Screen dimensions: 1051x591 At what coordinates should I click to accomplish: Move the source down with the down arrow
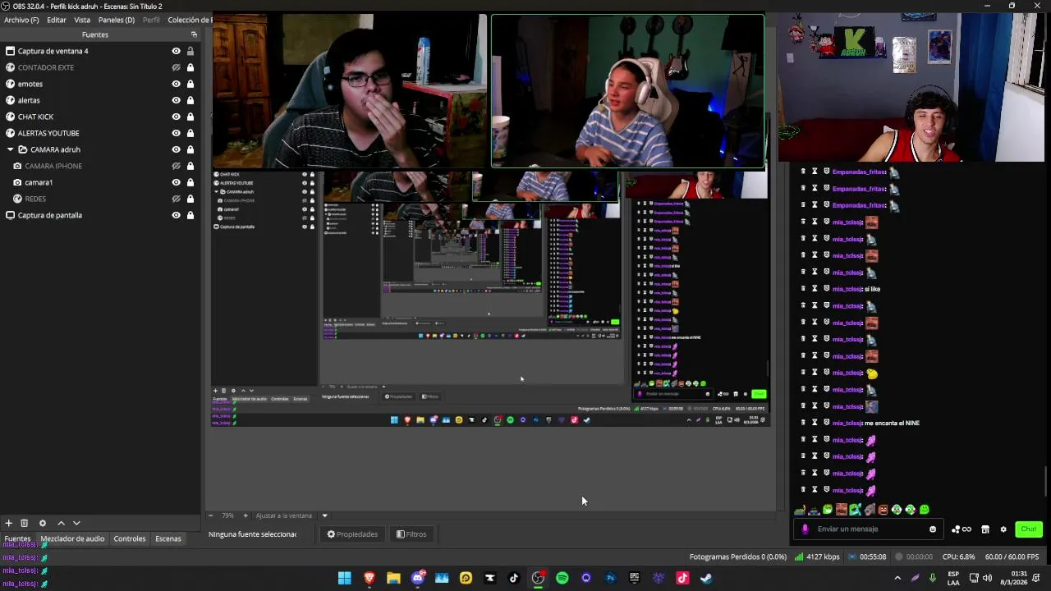pos(76,523)
